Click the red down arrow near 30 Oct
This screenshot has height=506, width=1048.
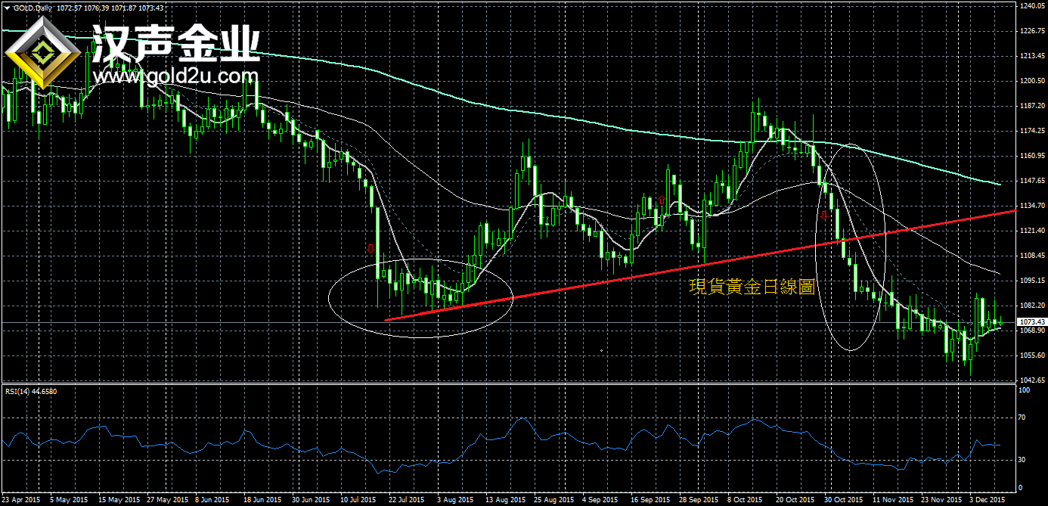pos(825,215)
